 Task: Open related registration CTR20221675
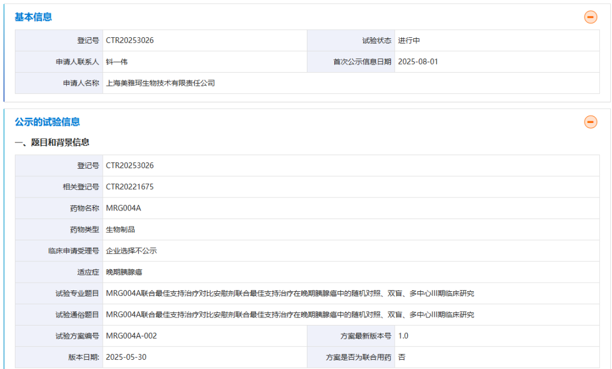click(x=131, y=187)
